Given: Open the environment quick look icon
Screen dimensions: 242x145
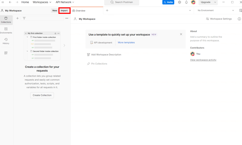Looking at the screenshot, I should 240,10.
